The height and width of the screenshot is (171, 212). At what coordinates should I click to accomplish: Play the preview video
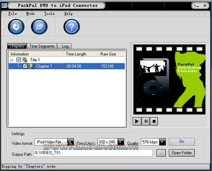coord(137,121)
